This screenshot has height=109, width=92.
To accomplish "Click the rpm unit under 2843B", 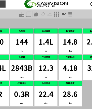I will pos(22,77).
